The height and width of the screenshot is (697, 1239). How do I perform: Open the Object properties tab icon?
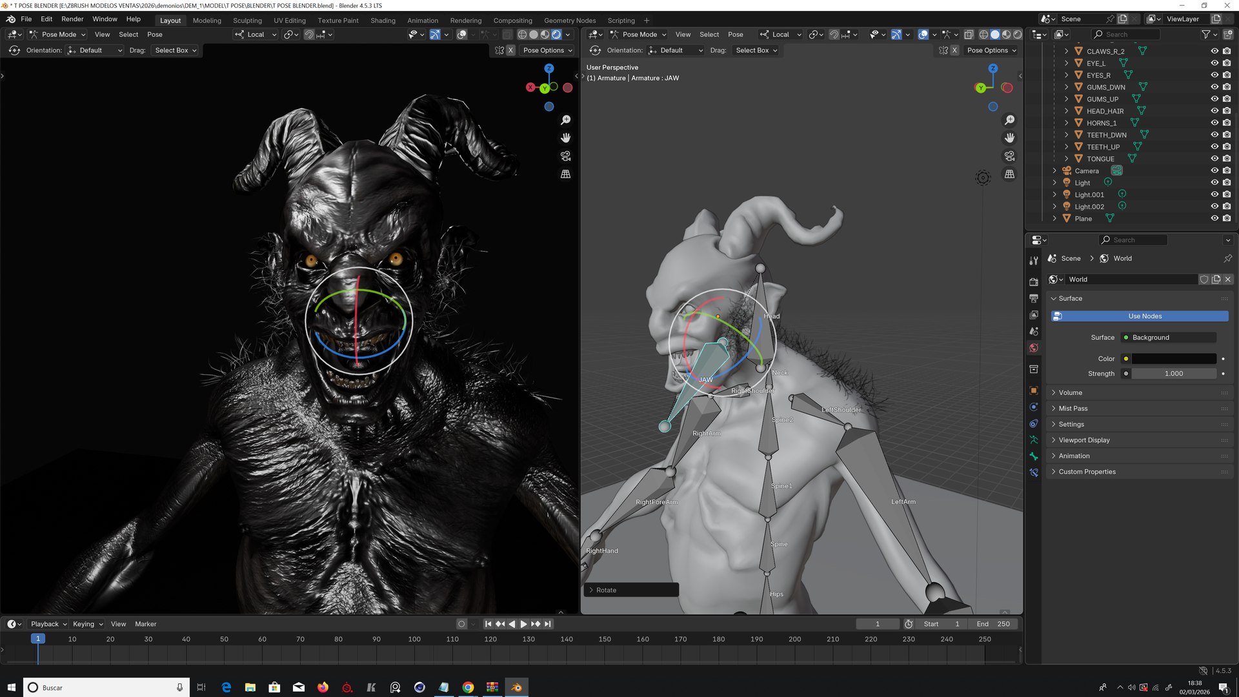[1034, 390]
